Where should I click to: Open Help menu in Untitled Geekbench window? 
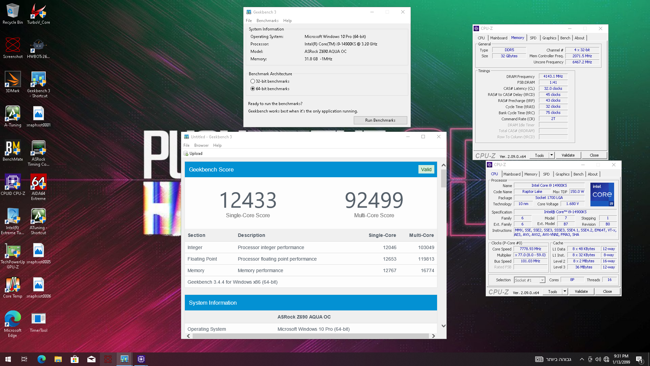point(217,145)
